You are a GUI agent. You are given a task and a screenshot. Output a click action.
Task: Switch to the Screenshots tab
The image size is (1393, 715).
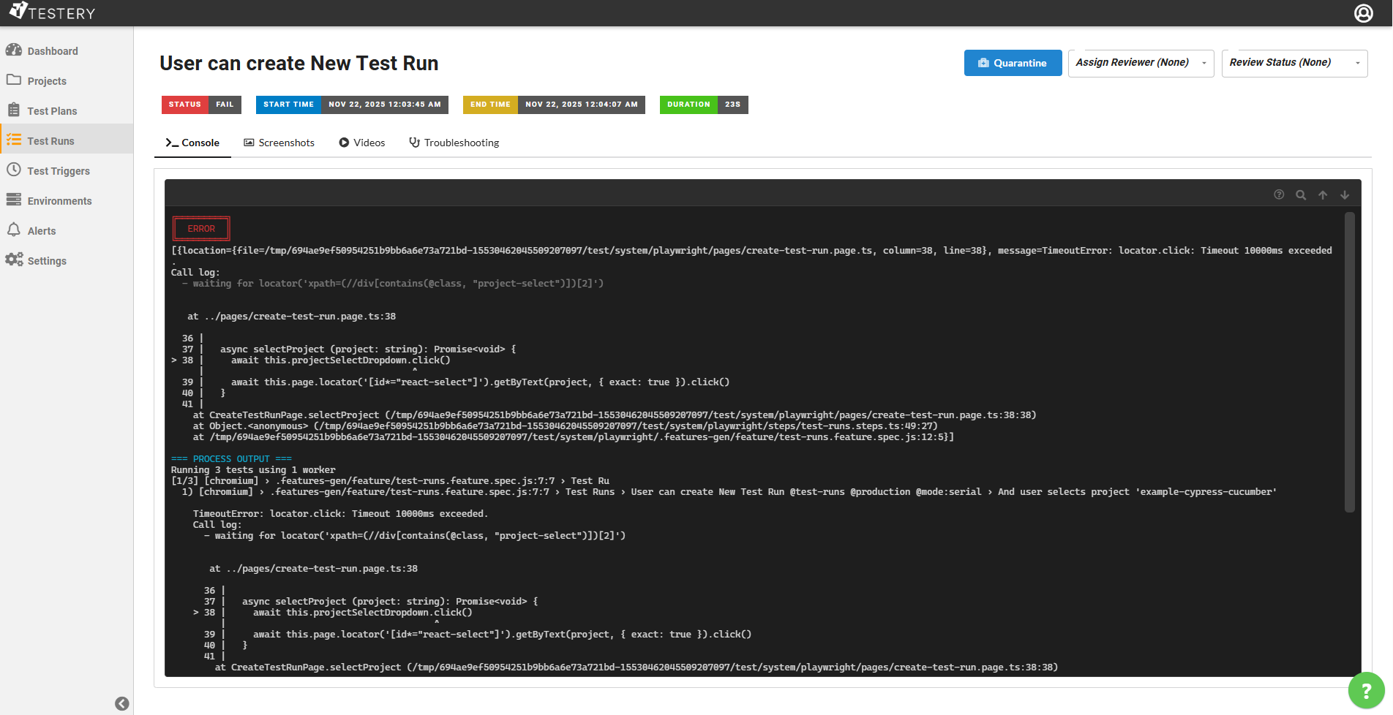[x=279, y=143]
